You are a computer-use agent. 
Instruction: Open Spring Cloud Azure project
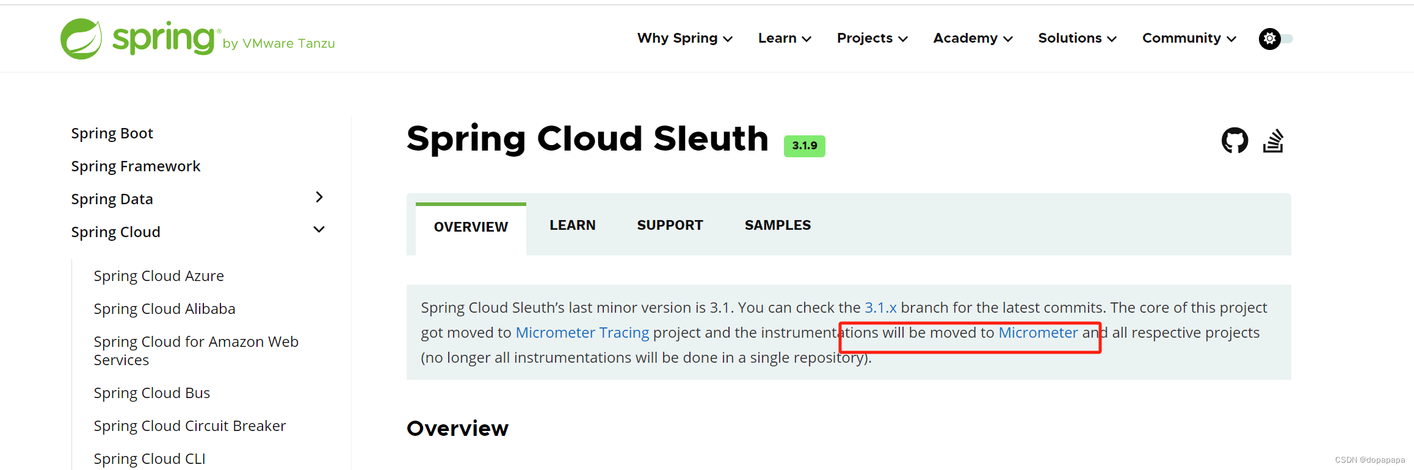[159, 276]
